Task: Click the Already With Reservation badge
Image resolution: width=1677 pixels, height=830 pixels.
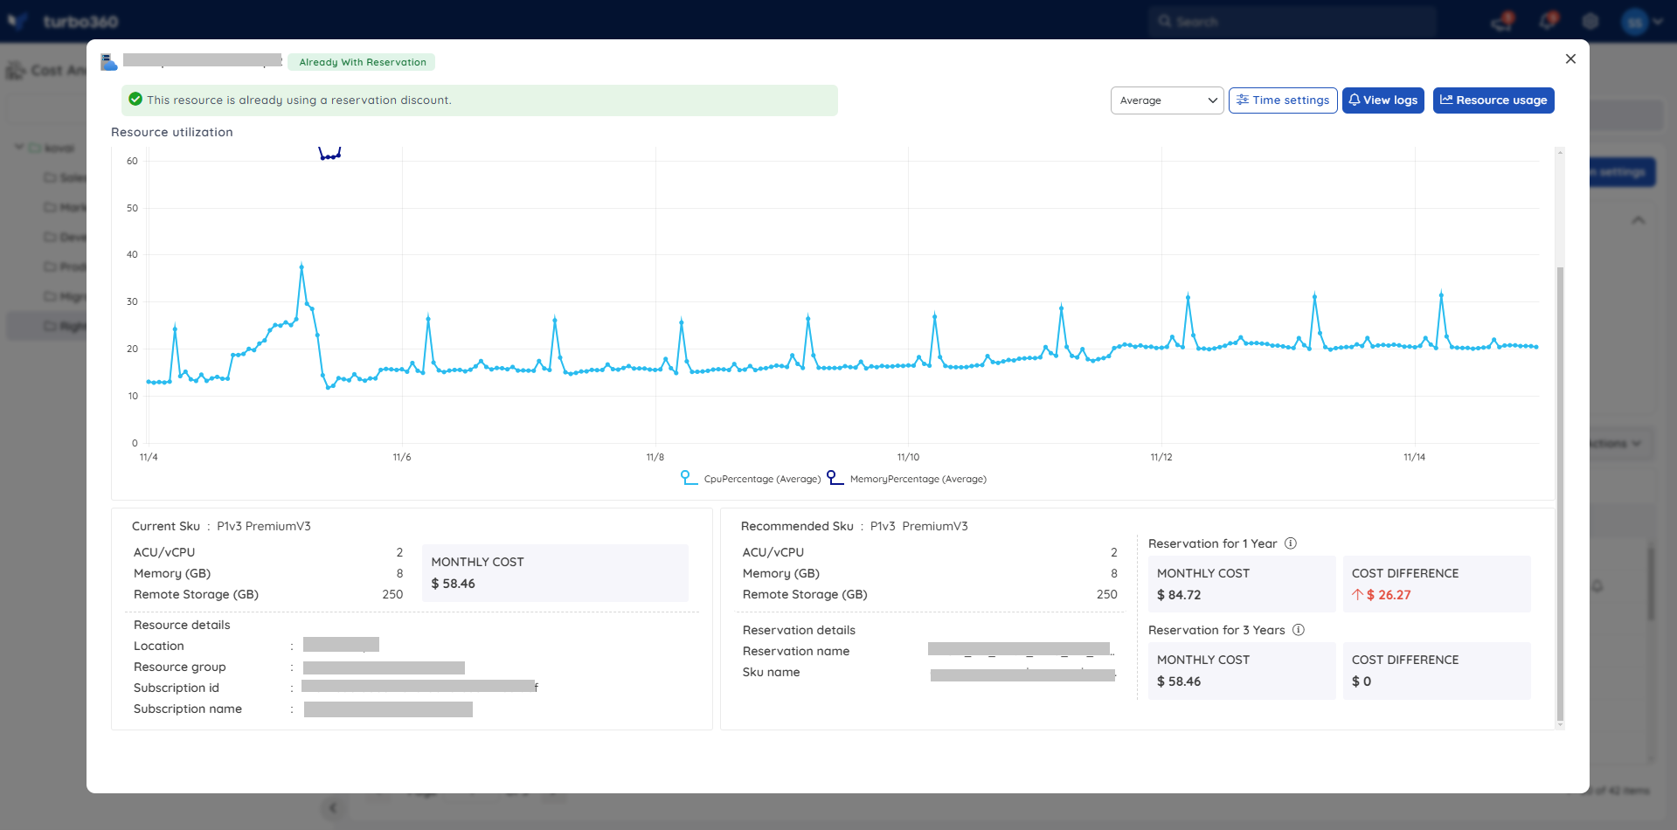Action: (362, 62)
